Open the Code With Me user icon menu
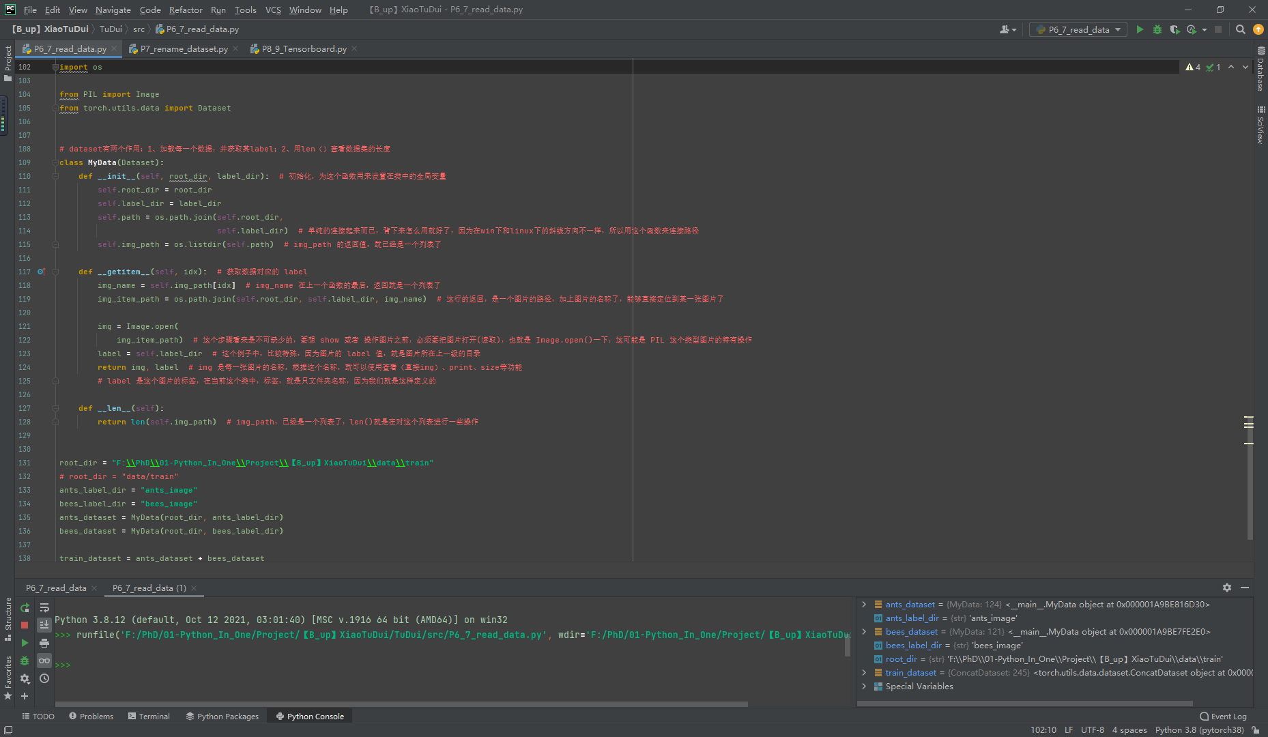The width and height of the screenshot is (1268, 737). (1007, 29)
